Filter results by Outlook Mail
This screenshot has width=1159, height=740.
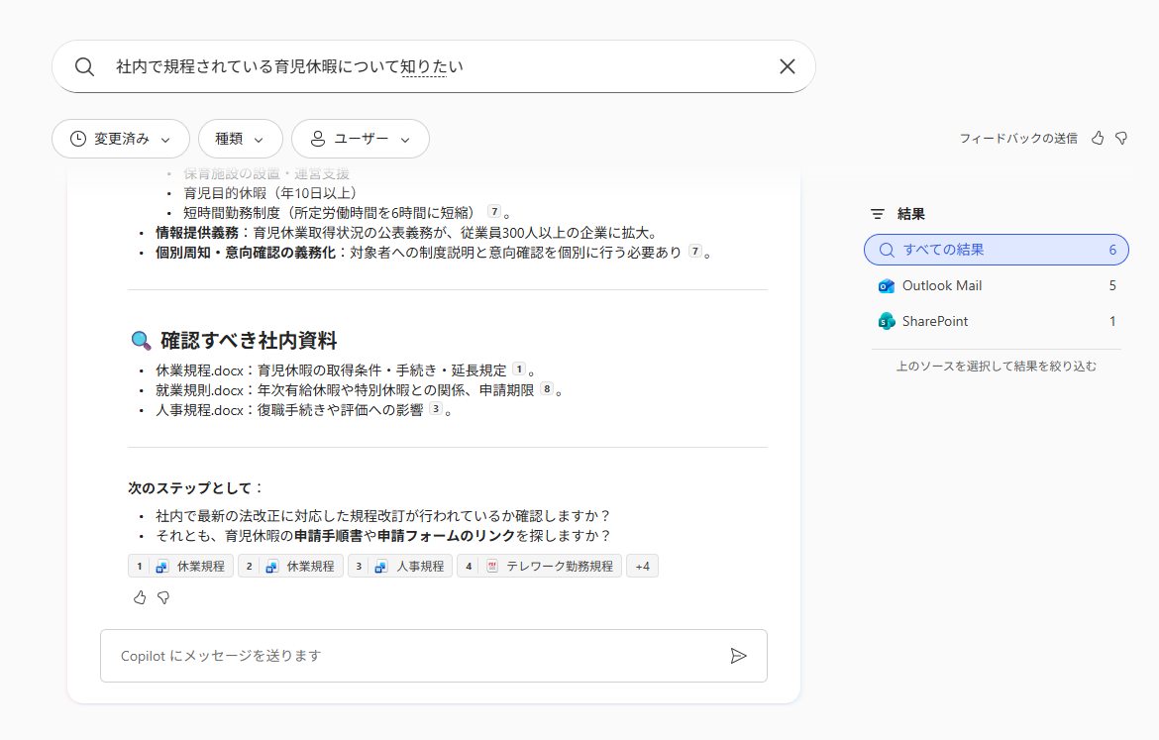(x=996, y=285)
